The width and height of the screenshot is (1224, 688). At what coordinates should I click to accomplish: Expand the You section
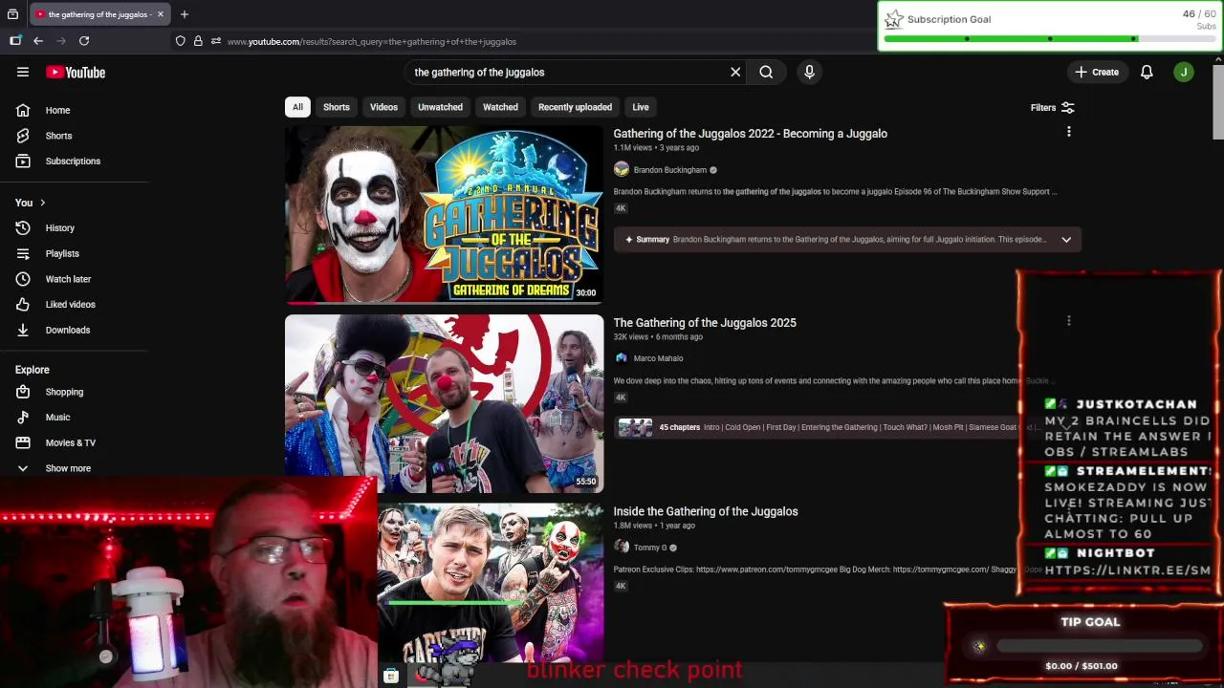(31, 203)
